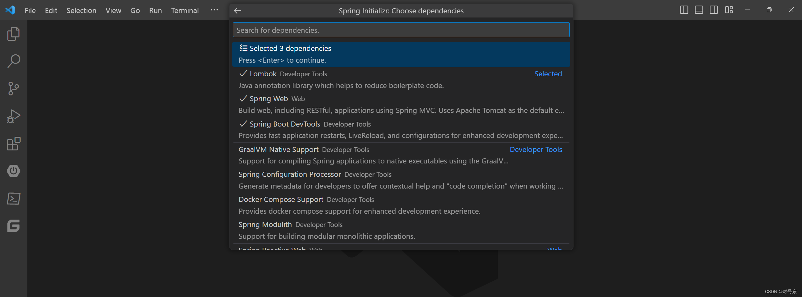Restore down the VS Code window
Viewport: 802px width, 297px height.
tap(769, 10)
